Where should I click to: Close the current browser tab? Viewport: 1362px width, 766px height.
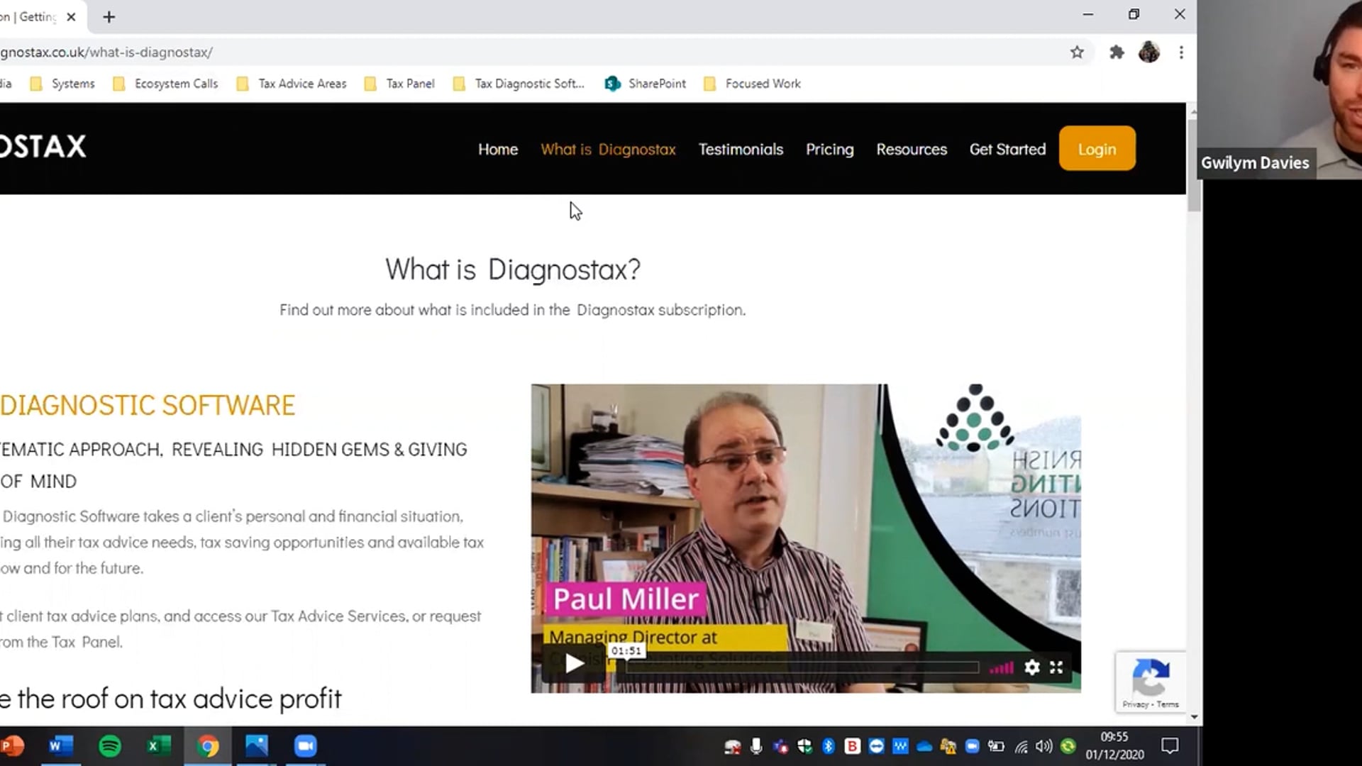pyautogui.click(x=71, y=17)
